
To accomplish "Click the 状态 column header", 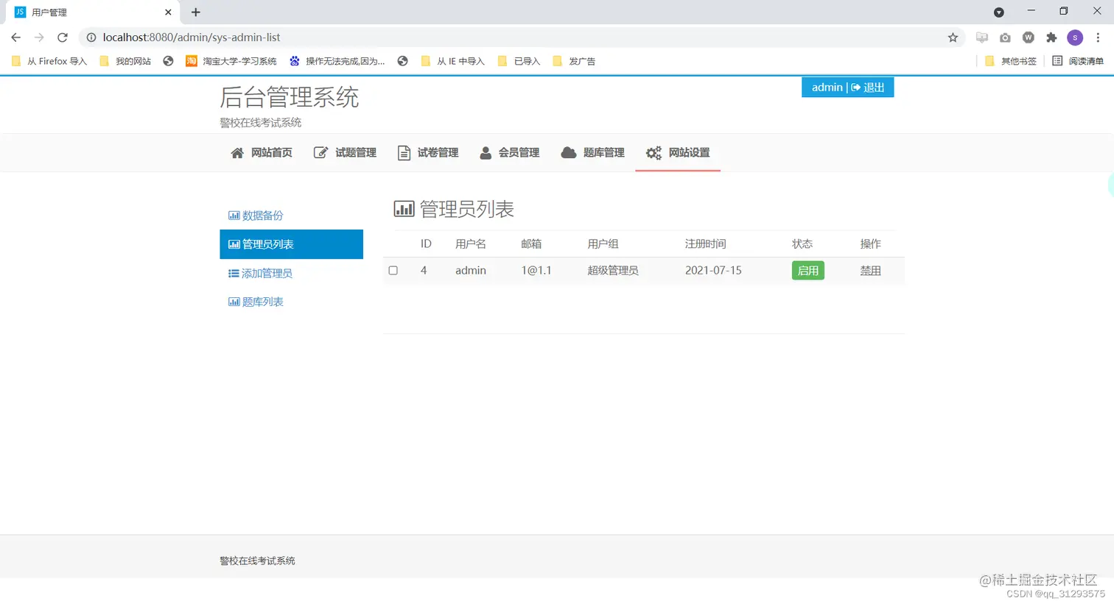I will click(x=802, y=244).
